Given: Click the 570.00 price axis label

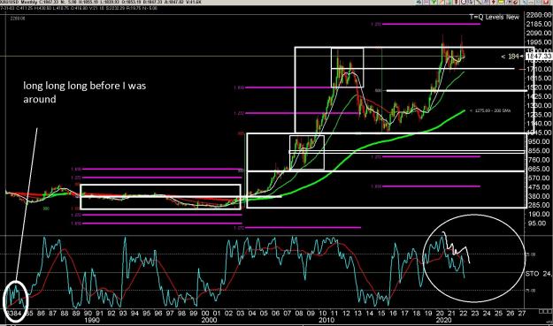Looking at the screenshot, I should [x=539, y=178].
